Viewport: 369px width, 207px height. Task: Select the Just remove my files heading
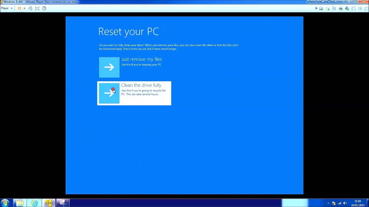click(x=142, y=59)
